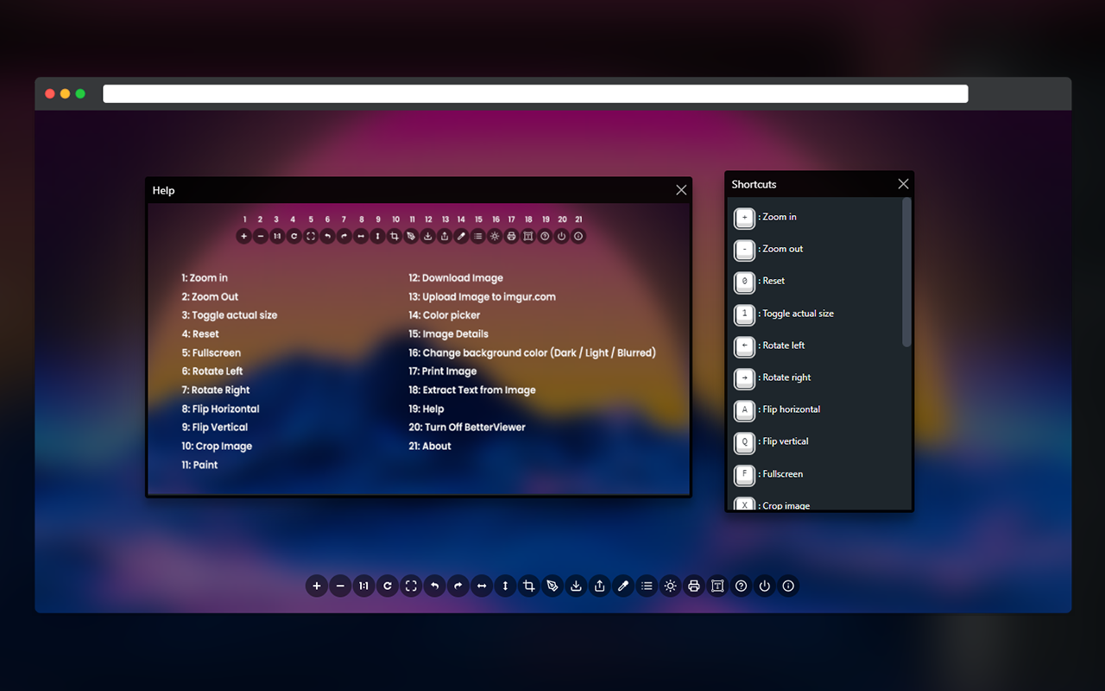Rotate the image right

coord(458,586)
